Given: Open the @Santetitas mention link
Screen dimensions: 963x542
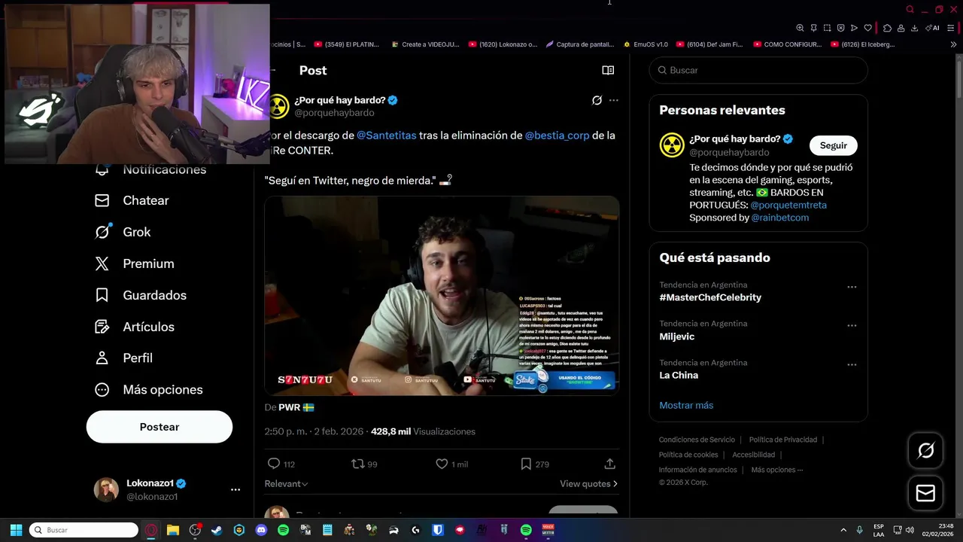Looking at the screenshot, I should [386, 135].
